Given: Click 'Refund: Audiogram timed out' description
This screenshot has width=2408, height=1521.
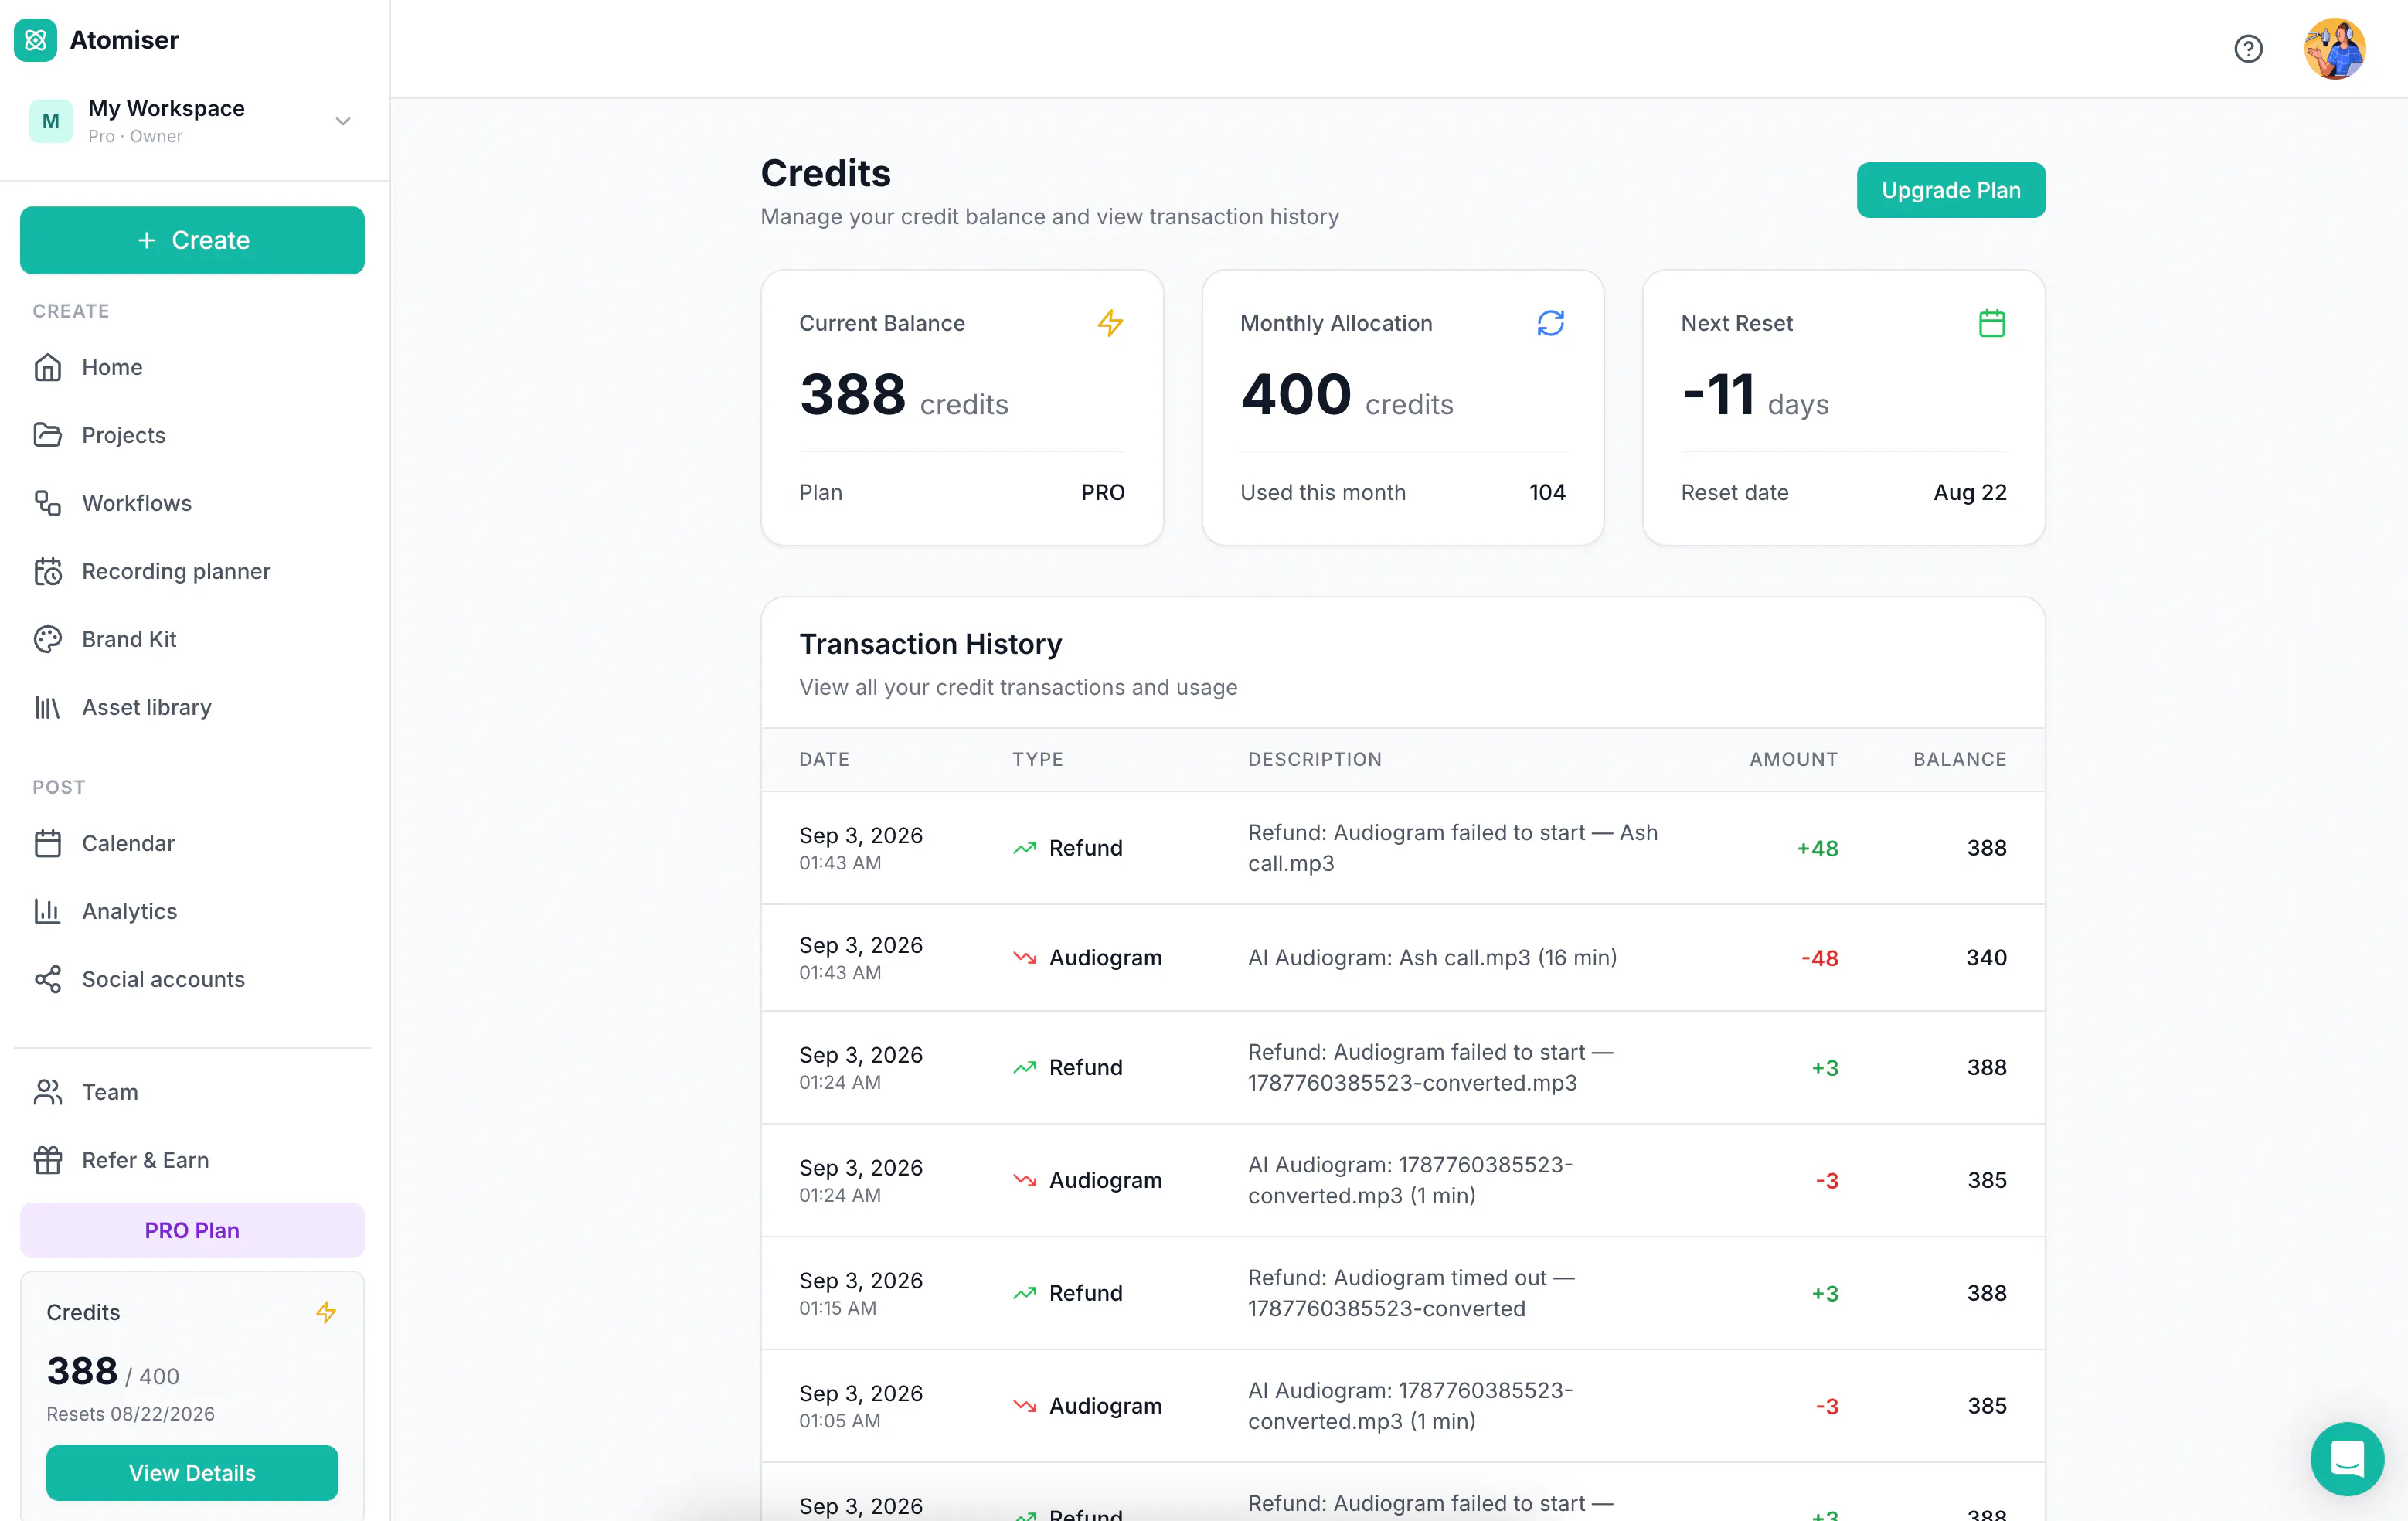Looking at the screenshot, I should pyautogui.click(x=1411, y=1293).
